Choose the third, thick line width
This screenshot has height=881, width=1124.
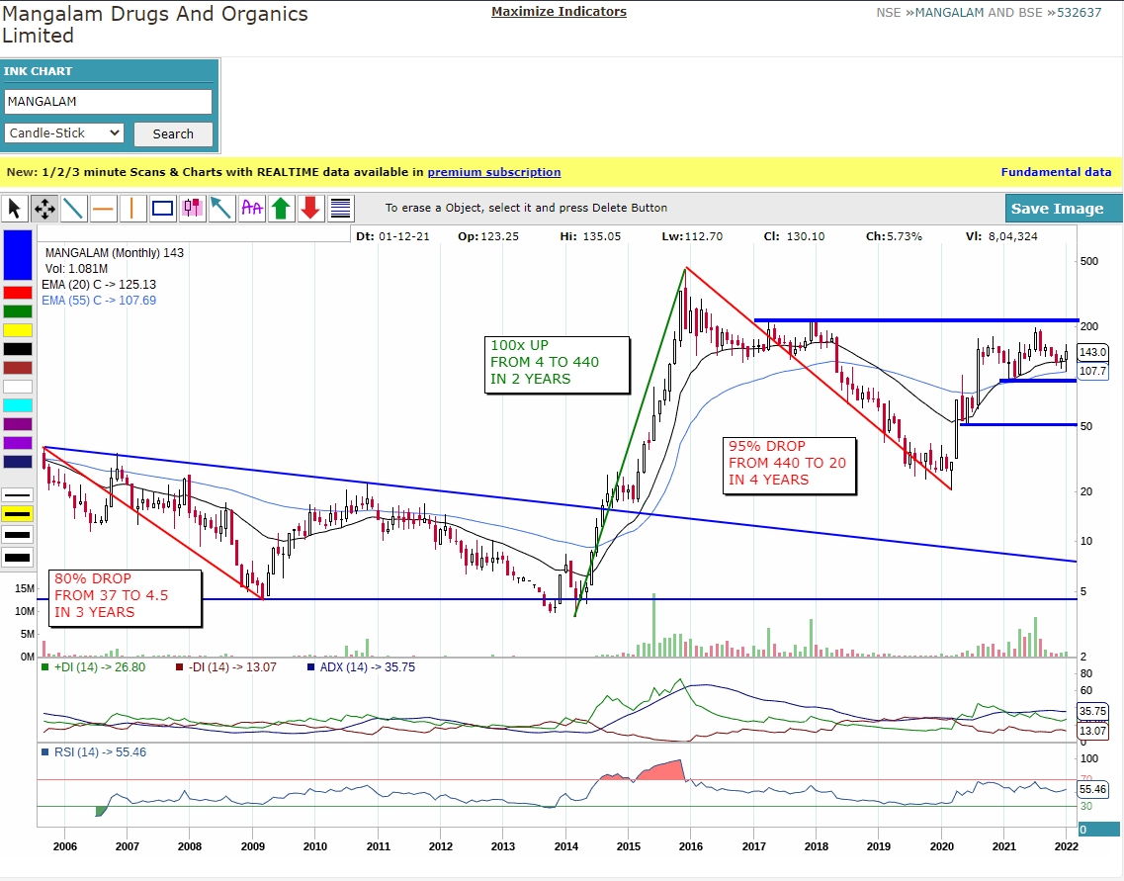18,535
